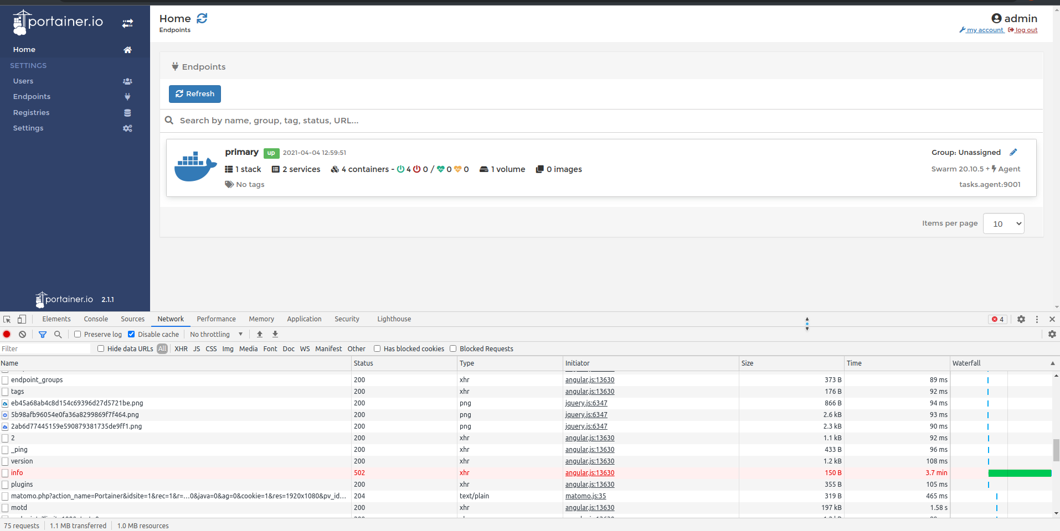Click the Refresh button above the endpoints list
The image size is (1060, 531).
coord(194,93)
